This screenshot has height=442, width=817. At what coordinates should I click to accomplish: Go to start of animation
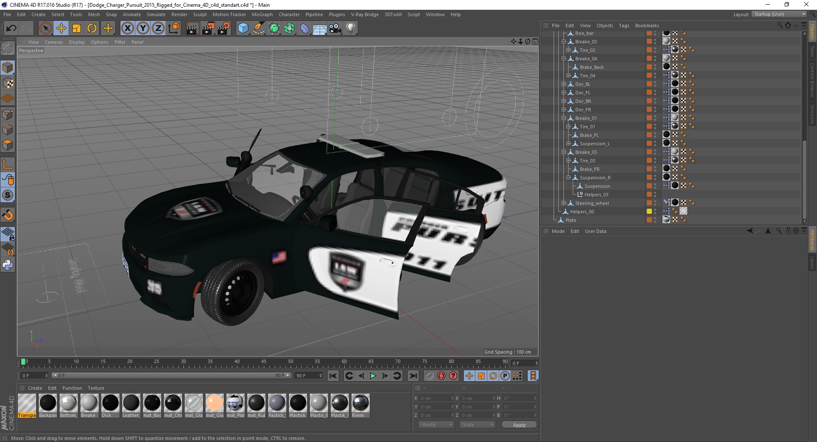pyautogui.click(x=333, y=376)
